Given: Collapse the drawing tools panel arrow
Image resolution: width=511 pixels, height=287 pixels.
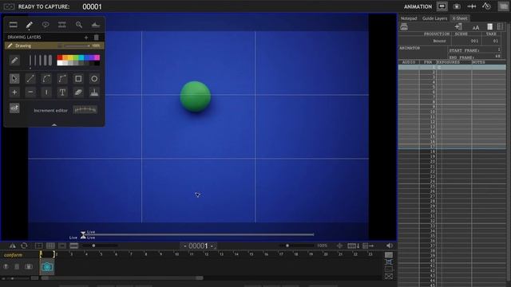Looking at the screenshot, I should [54, 124].
